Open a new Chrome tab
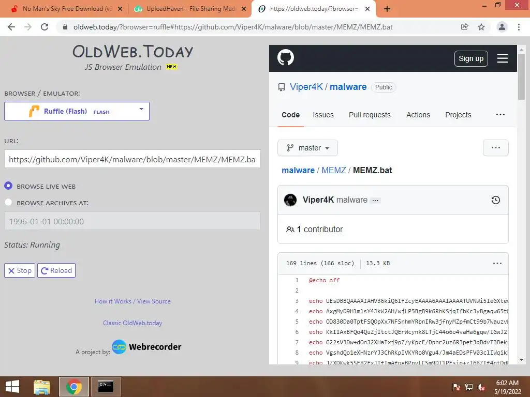Image resolution: width=530 pixels, height=397 pixels. (387, 9)
